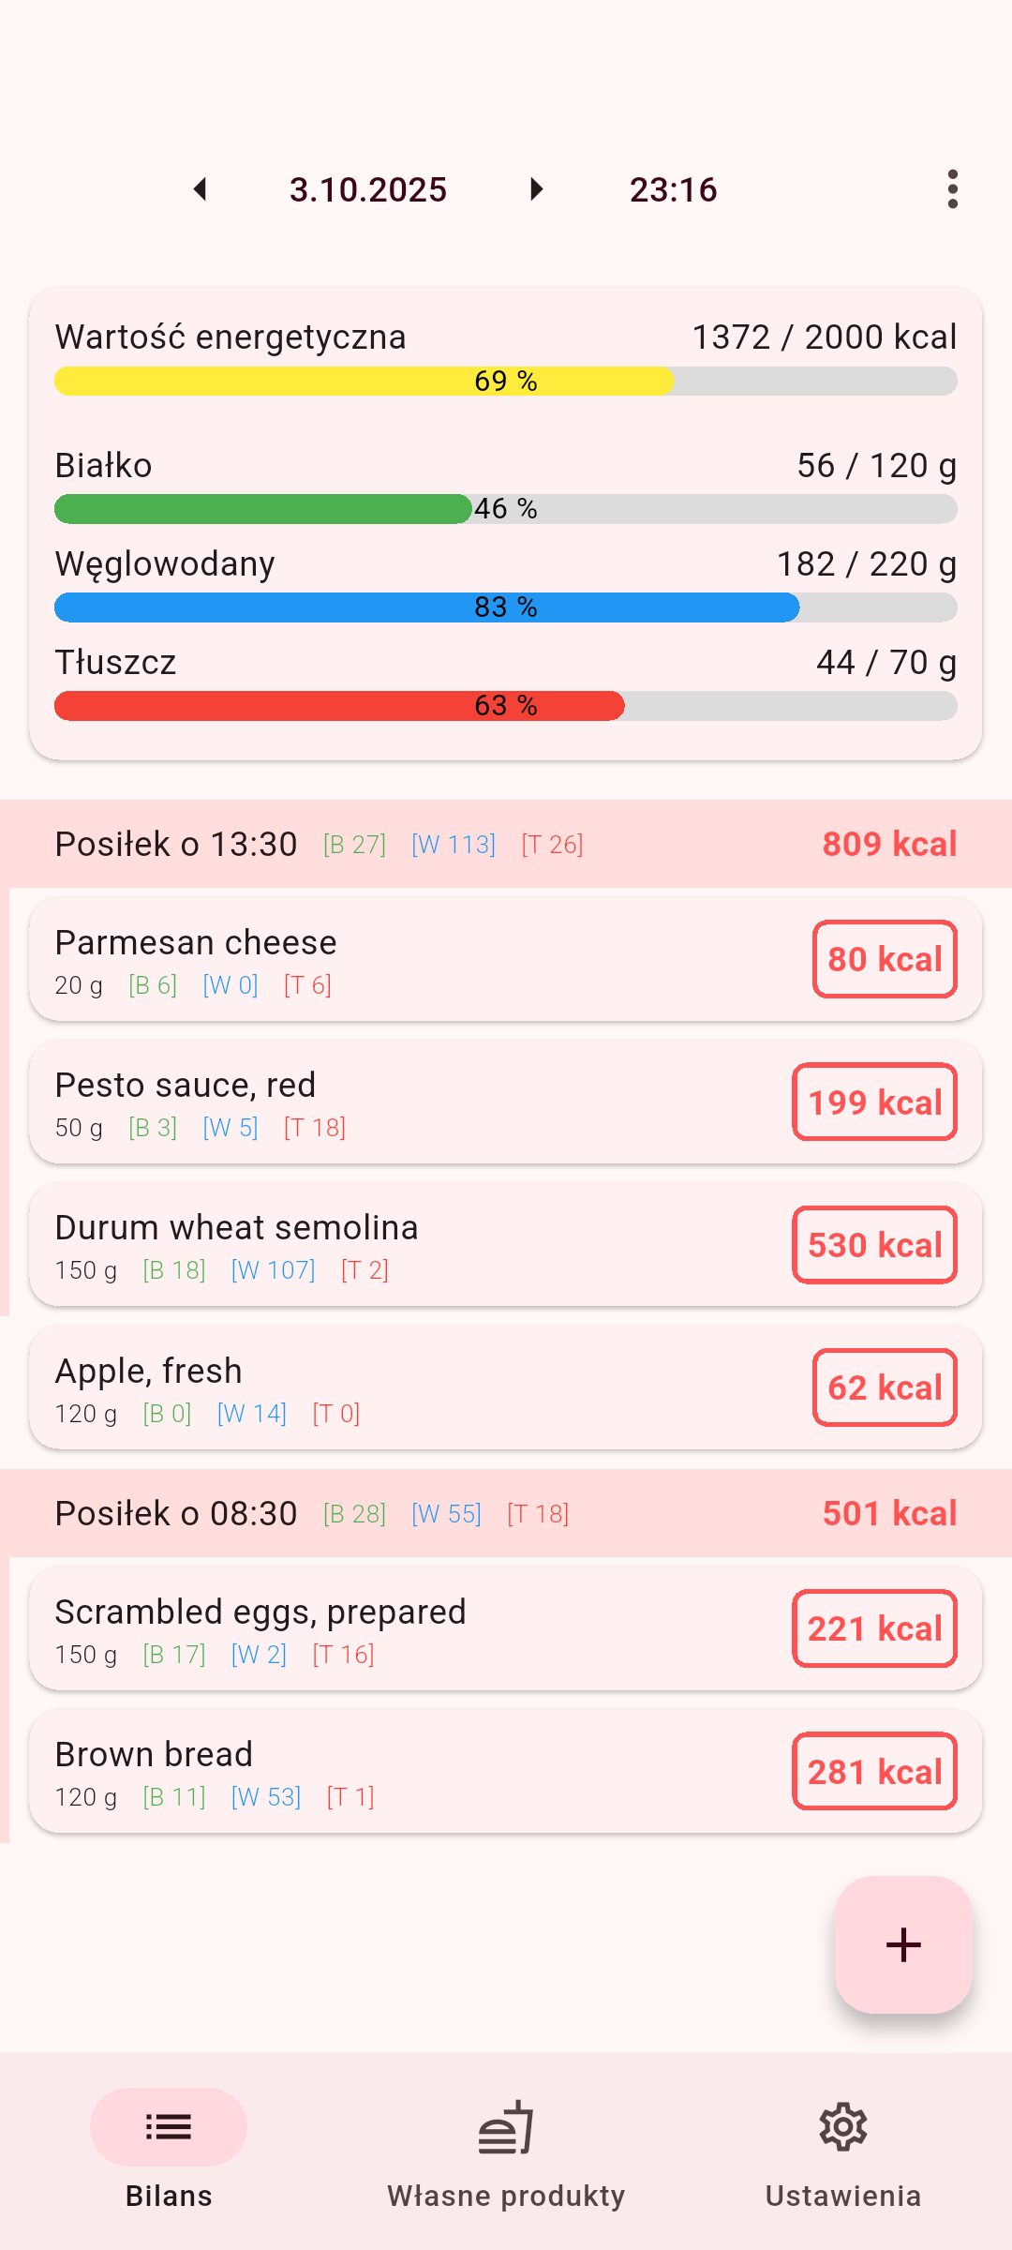The width and height of the screenshot is (1012, 2250).
Task: Go to next day arrow
Action: point(536,189)
